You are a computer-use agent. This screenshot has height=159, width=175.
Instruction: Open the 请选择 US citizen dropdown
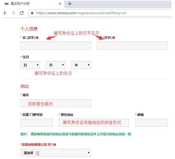pos(55,153)
